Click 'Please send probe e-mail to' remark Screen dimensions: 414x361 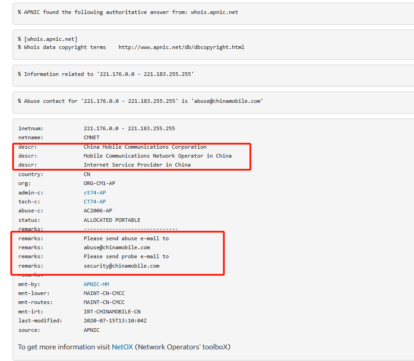point(126,256)
